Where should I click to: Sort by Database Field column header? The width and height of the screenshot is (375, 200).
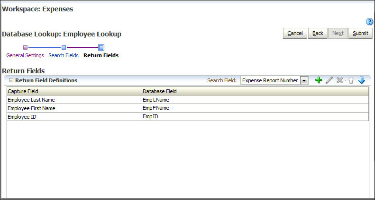[x=255, y=91]
